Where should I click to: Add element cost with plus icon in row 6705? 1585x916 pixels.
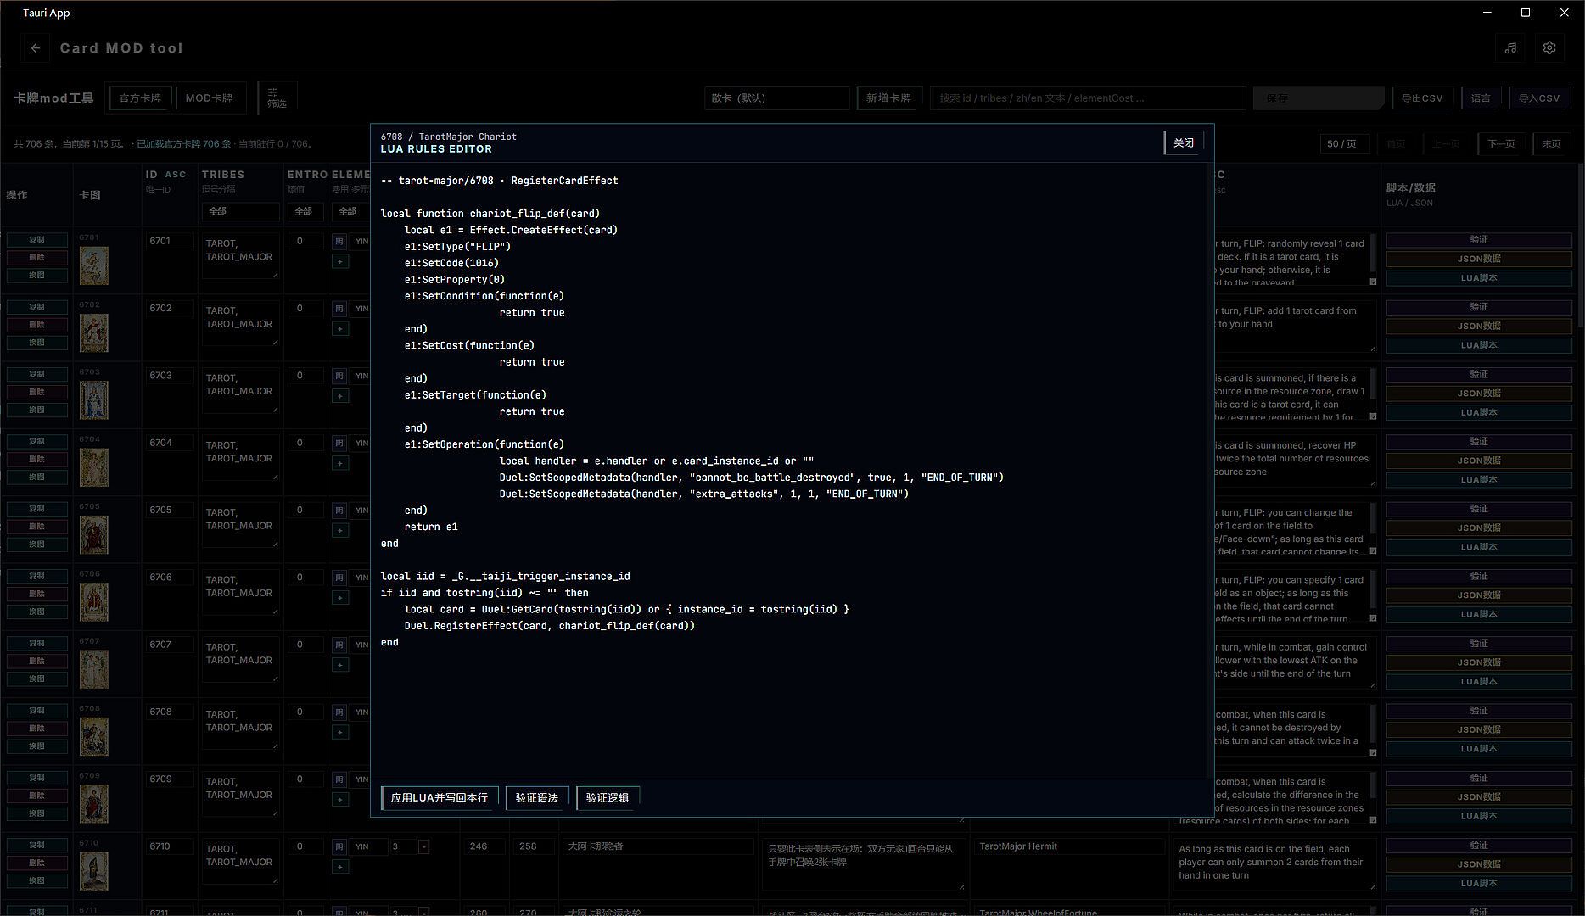[339, 530]
